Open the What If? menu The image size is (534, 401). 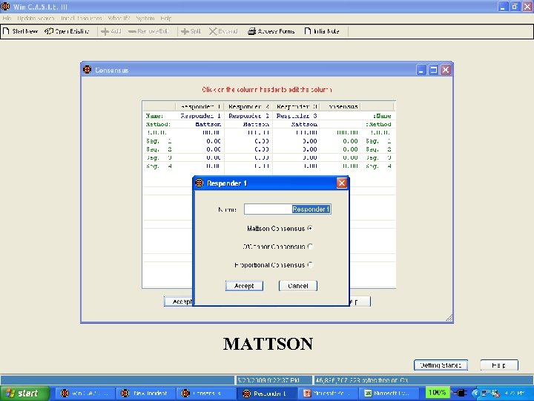click(x=119, y=18)
